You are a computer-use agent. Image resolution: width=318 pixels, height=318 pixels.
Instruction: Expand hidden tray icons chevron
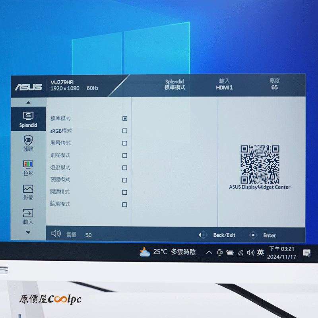209,252
